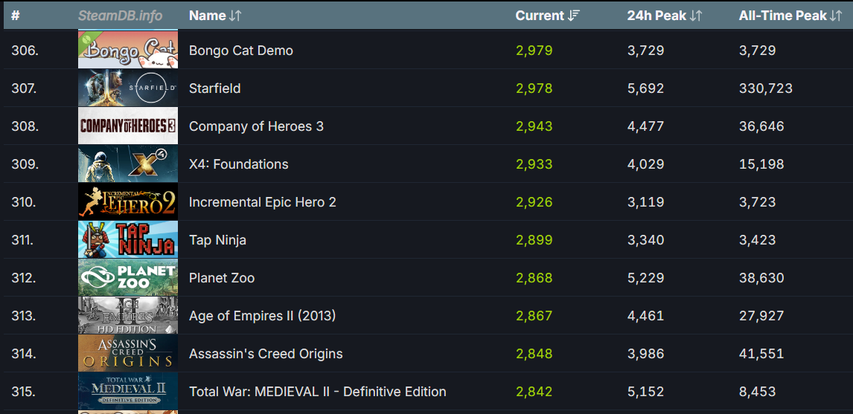Click Incremental Epic Hero 2 thumbnail

pyautogui.click(x=128, y=202)
